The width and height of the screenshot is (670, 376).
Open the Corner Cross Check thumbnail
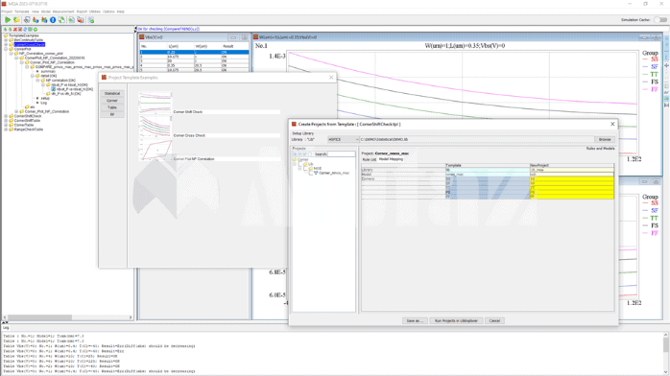coord(155,127)
